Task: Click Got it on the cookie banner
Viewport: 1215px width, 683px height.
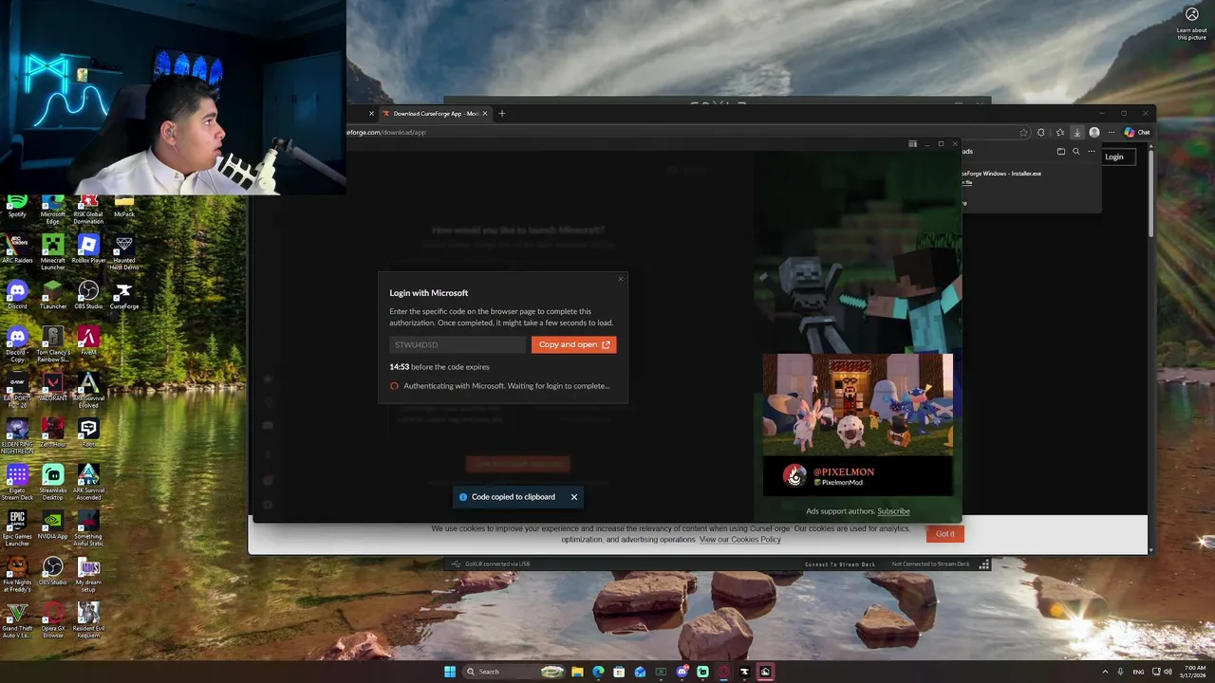Action: pos(945,533)
